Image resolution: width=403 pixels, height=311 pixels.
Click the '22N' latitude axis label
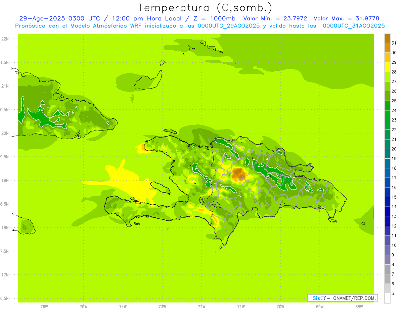(x=5, y=39)
